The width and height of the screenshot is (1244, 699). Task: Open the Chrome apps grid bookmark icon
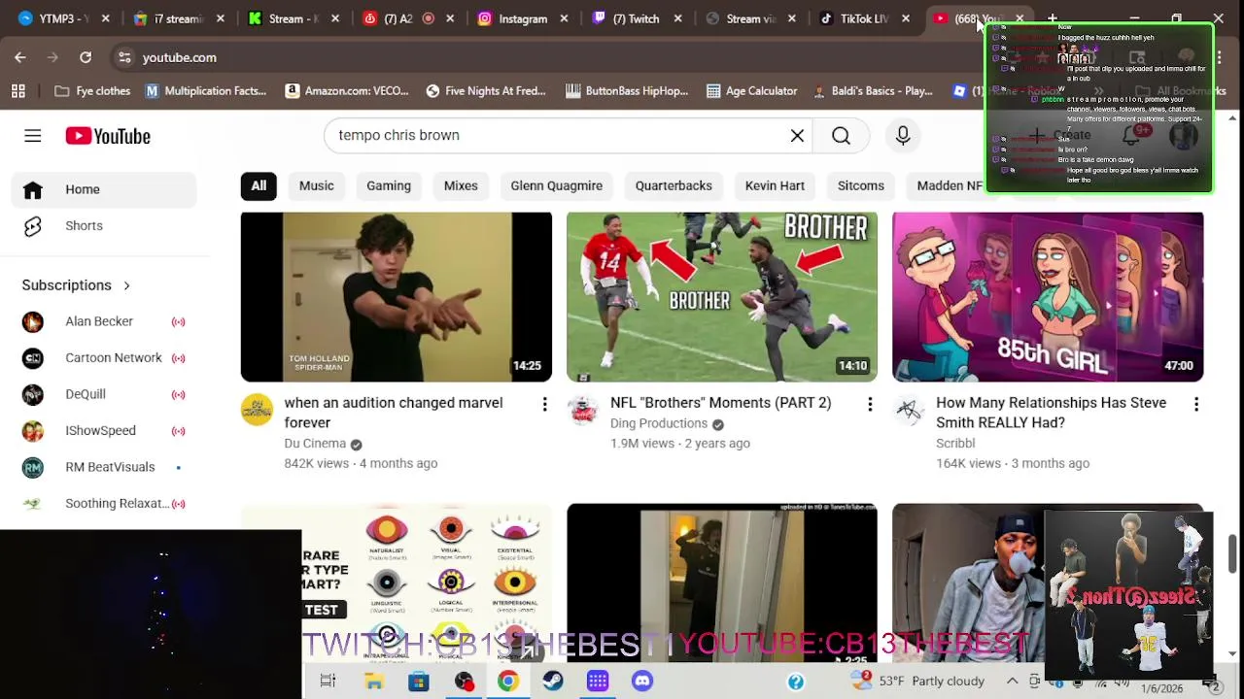[x=18, y=91]
